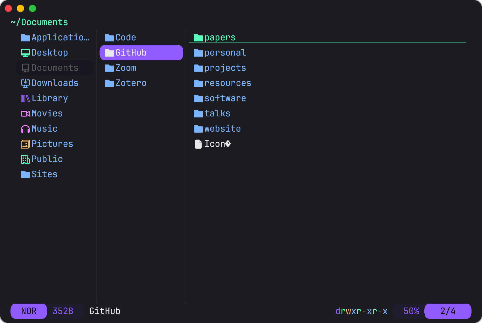Click the Public building icon
Screen dimensions: 482x323
tap(25, 159)
